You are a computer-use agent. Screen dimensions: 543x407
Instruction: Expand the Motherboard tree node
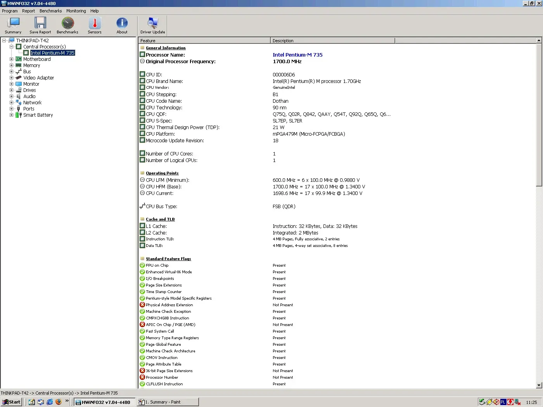(x=11, y=59)
